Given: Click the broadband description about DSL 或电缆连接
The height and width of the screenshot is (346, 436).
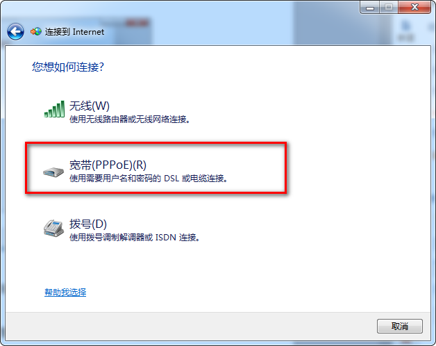Looking at the screenshot, I should (149, 178).
